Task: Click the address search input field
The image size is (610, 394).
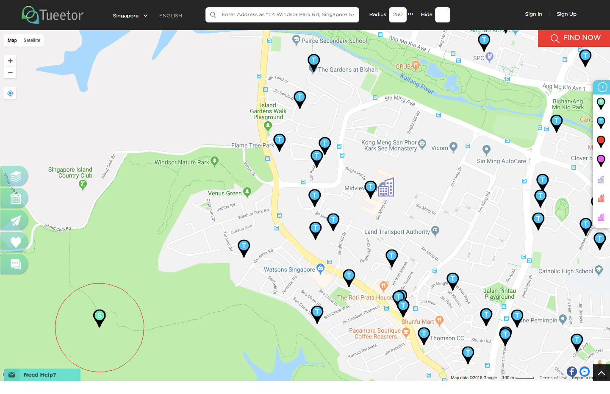Action: pos(287,15)
